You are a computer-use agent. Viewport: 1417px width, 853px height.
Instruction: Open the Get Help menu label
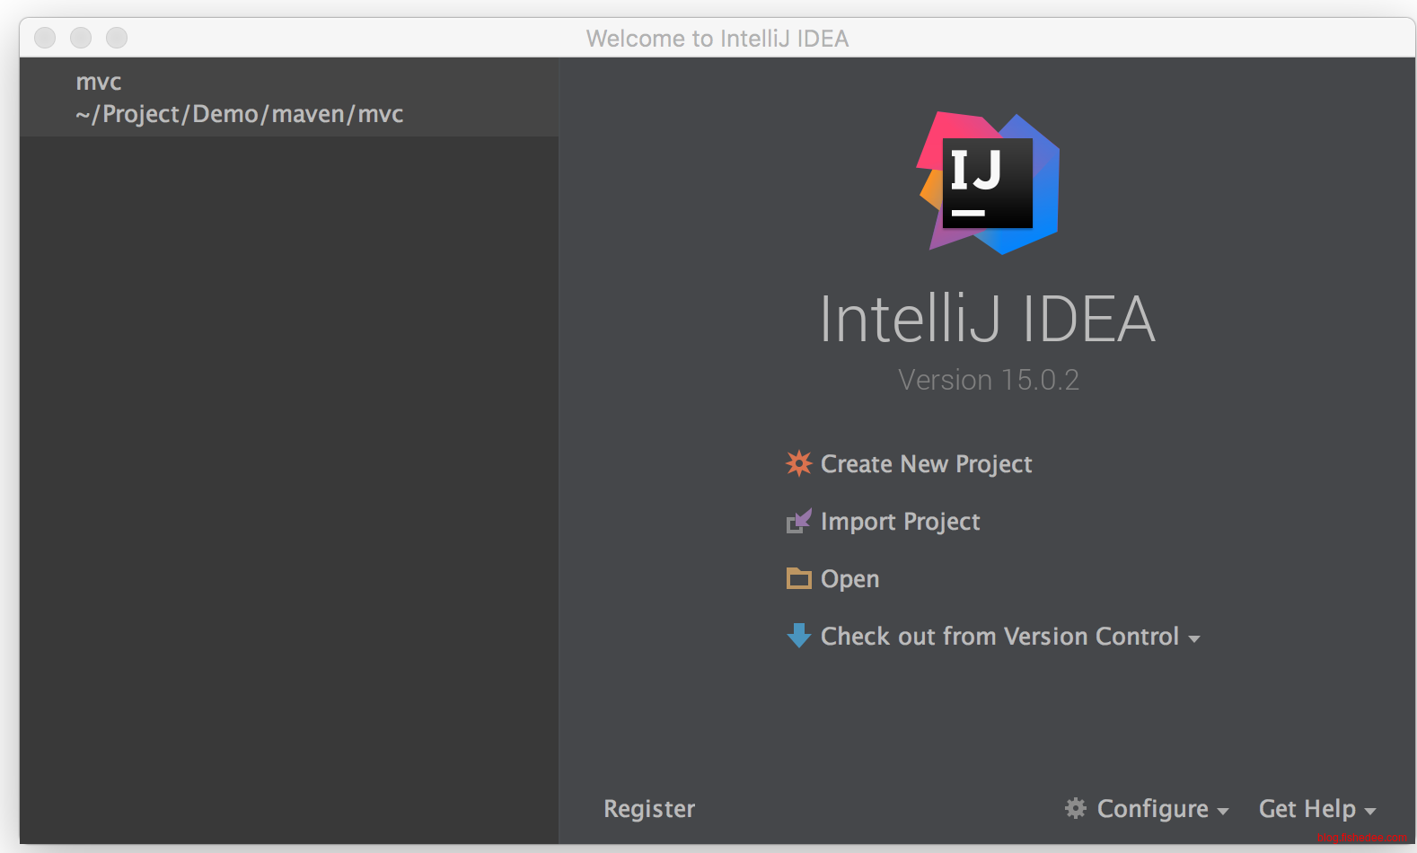(1307, 809)
